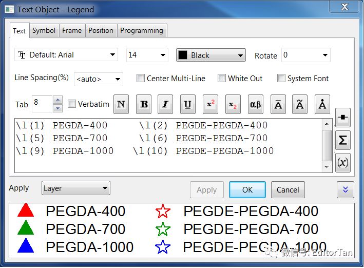Switch to the Programming tab

pyautogui.click(x=142, y=30)
